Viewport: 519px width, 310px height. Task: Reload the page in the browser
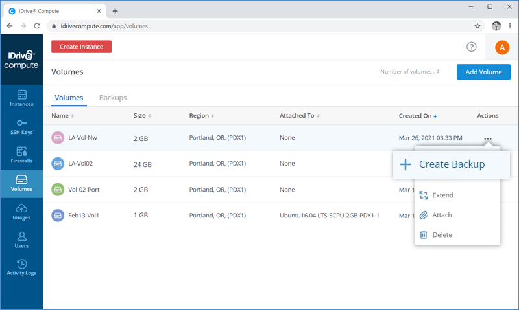(x=37, y=26)
